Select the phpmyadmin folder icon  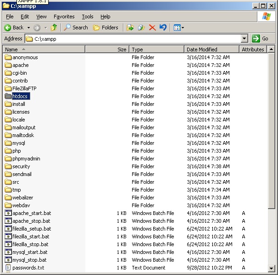(8, 159)
